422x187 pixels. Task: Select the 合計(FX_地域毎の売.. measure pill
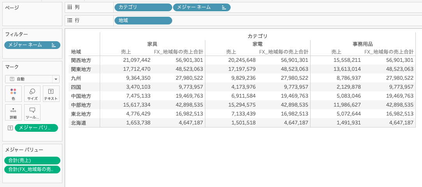tap(32, 169)
